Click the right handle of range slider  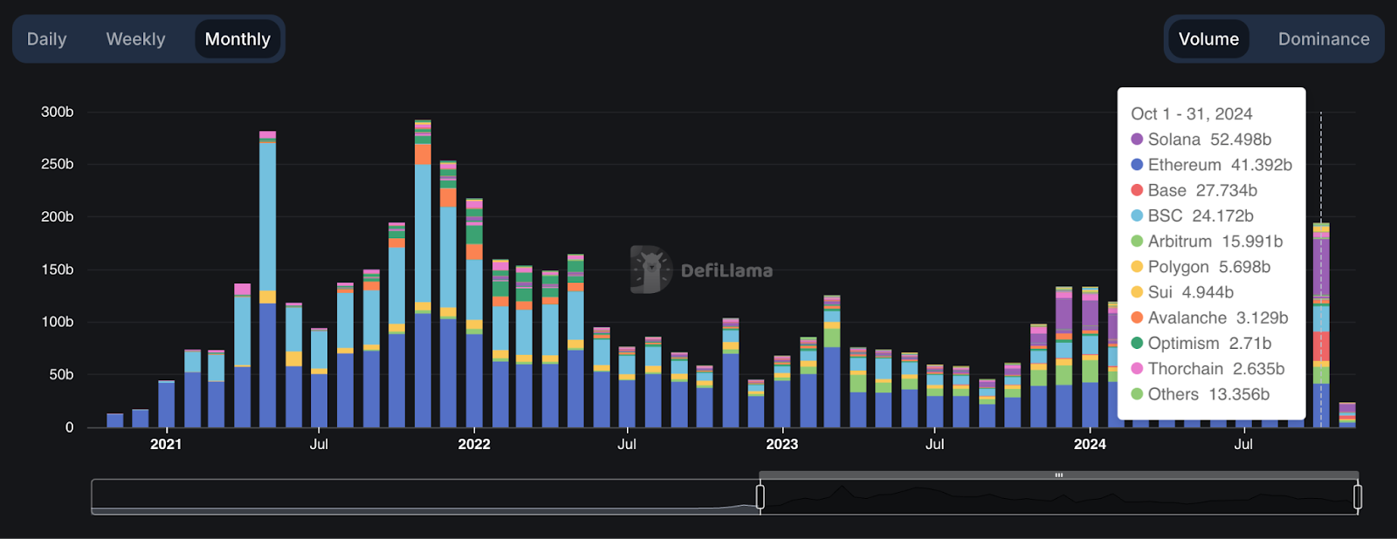(x=1358, y=496)
